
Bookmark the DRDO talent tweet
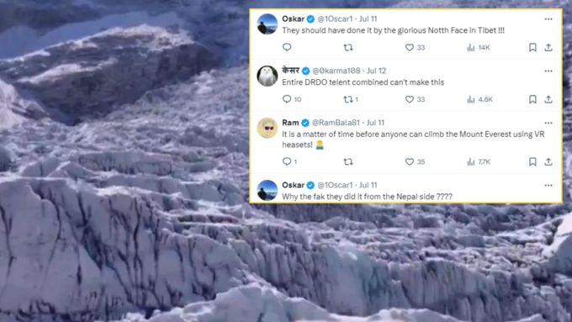click(532, 99)
